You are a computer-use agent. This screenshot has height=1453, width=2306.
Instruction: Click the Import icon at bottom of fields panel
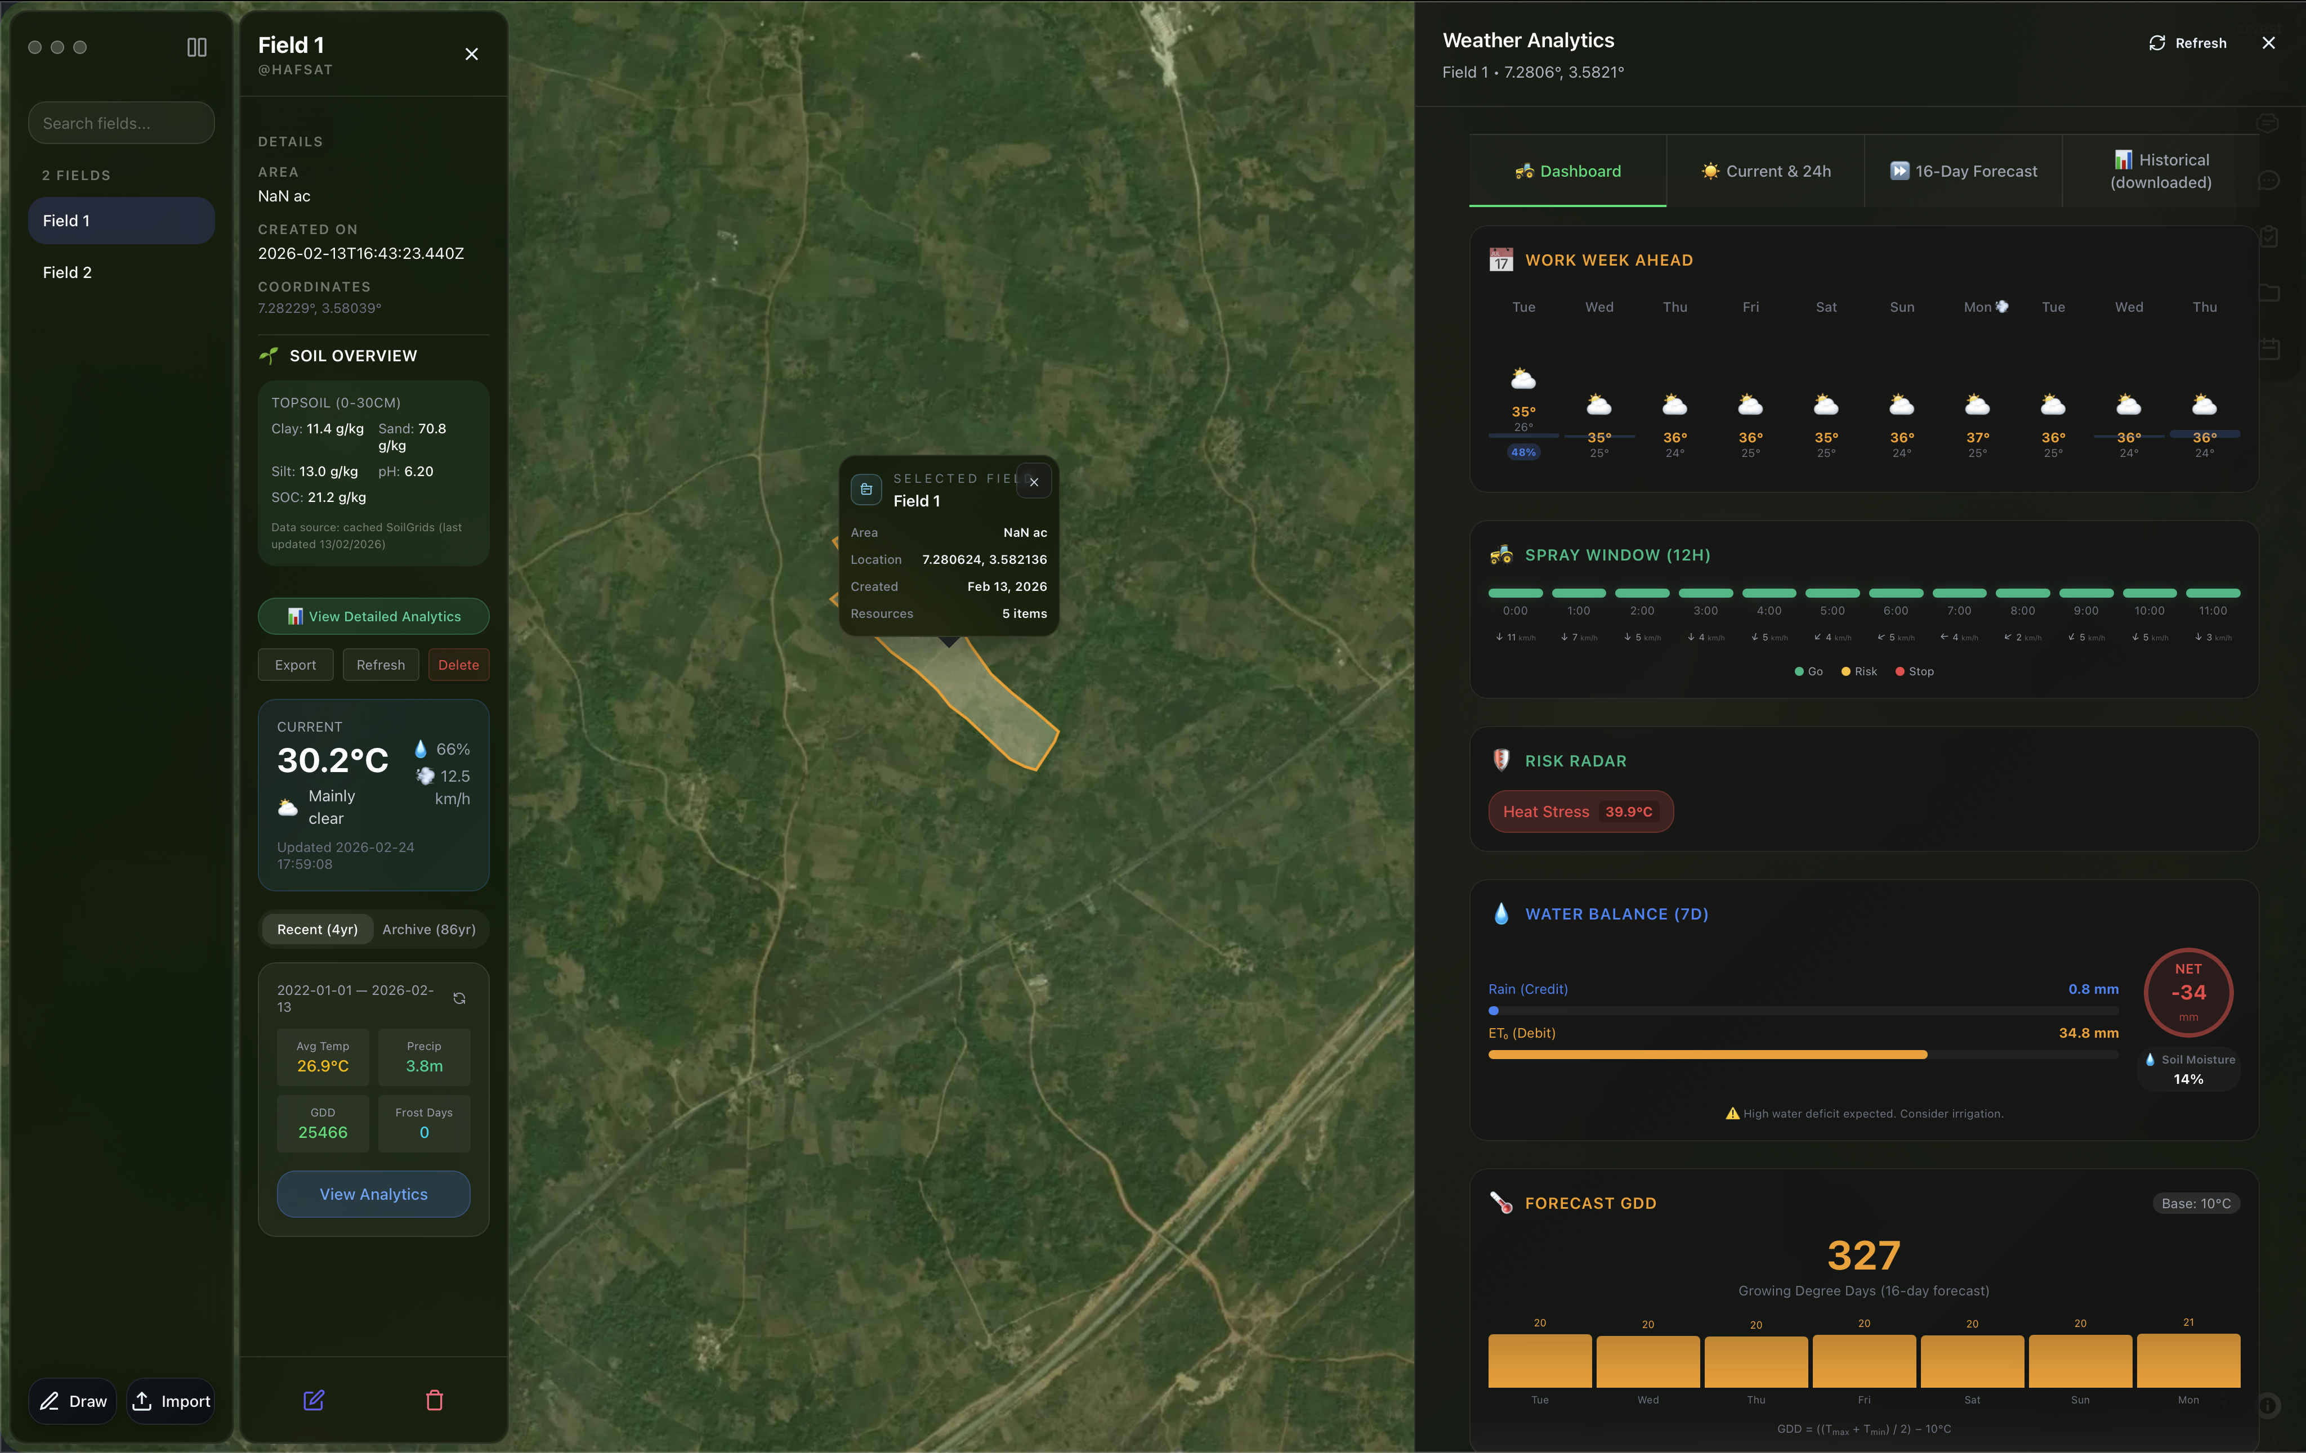pos(171,1400)
